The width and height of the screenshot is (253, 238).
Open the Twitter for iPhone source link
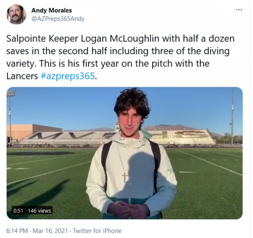(x=97, y=231)
